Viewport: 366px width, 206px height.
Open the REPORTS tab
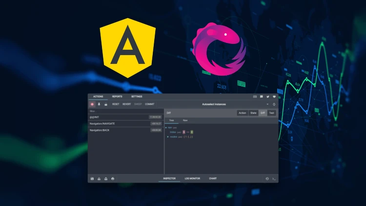117,97
